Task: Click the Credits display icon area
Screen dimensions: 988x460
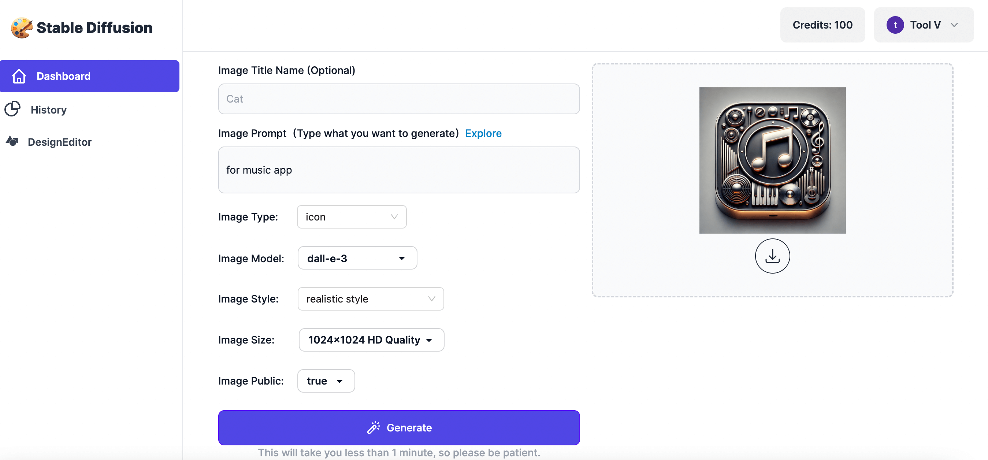Action: click(x=822, y=25)
